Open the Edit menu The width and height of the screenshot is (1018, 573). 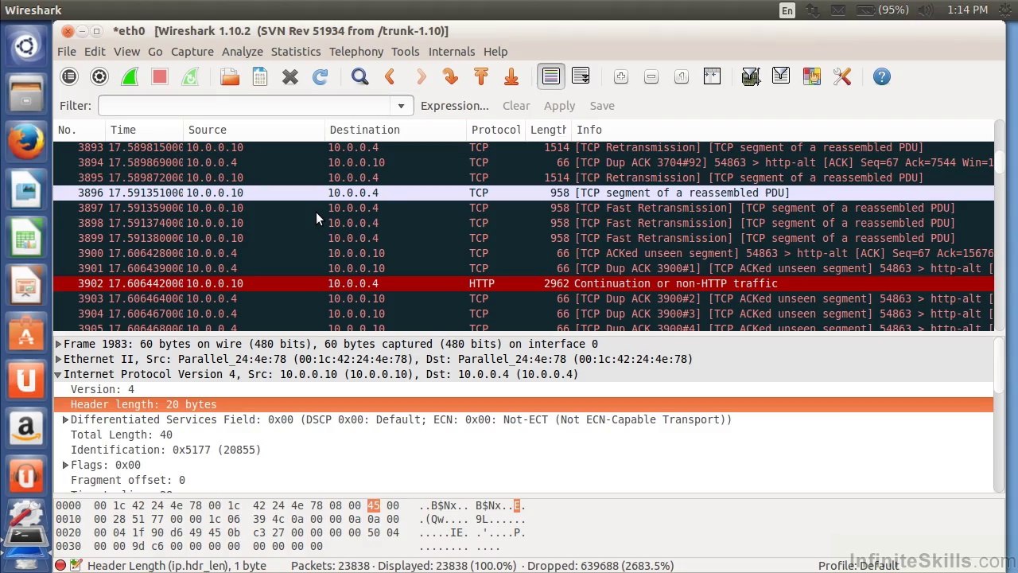95,52
